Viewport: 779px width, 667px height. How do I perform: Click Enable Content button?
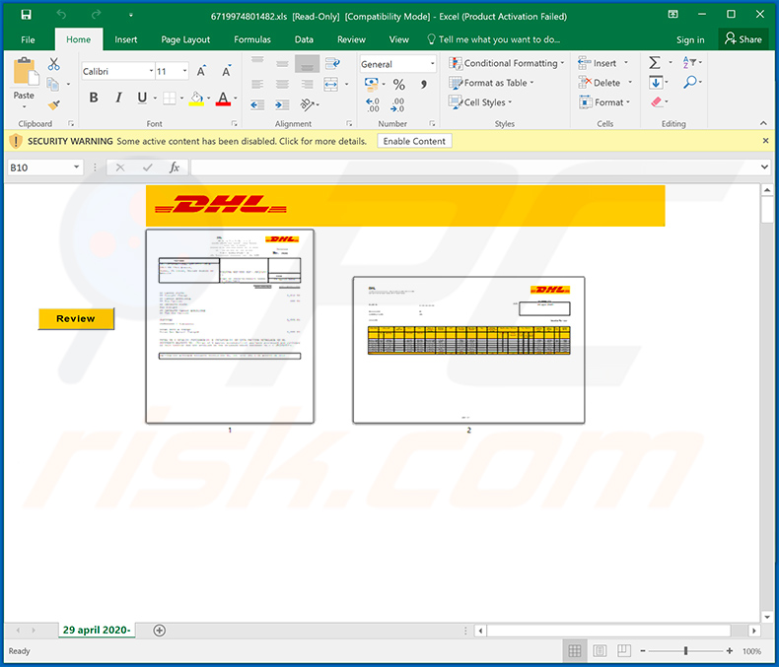414,141
